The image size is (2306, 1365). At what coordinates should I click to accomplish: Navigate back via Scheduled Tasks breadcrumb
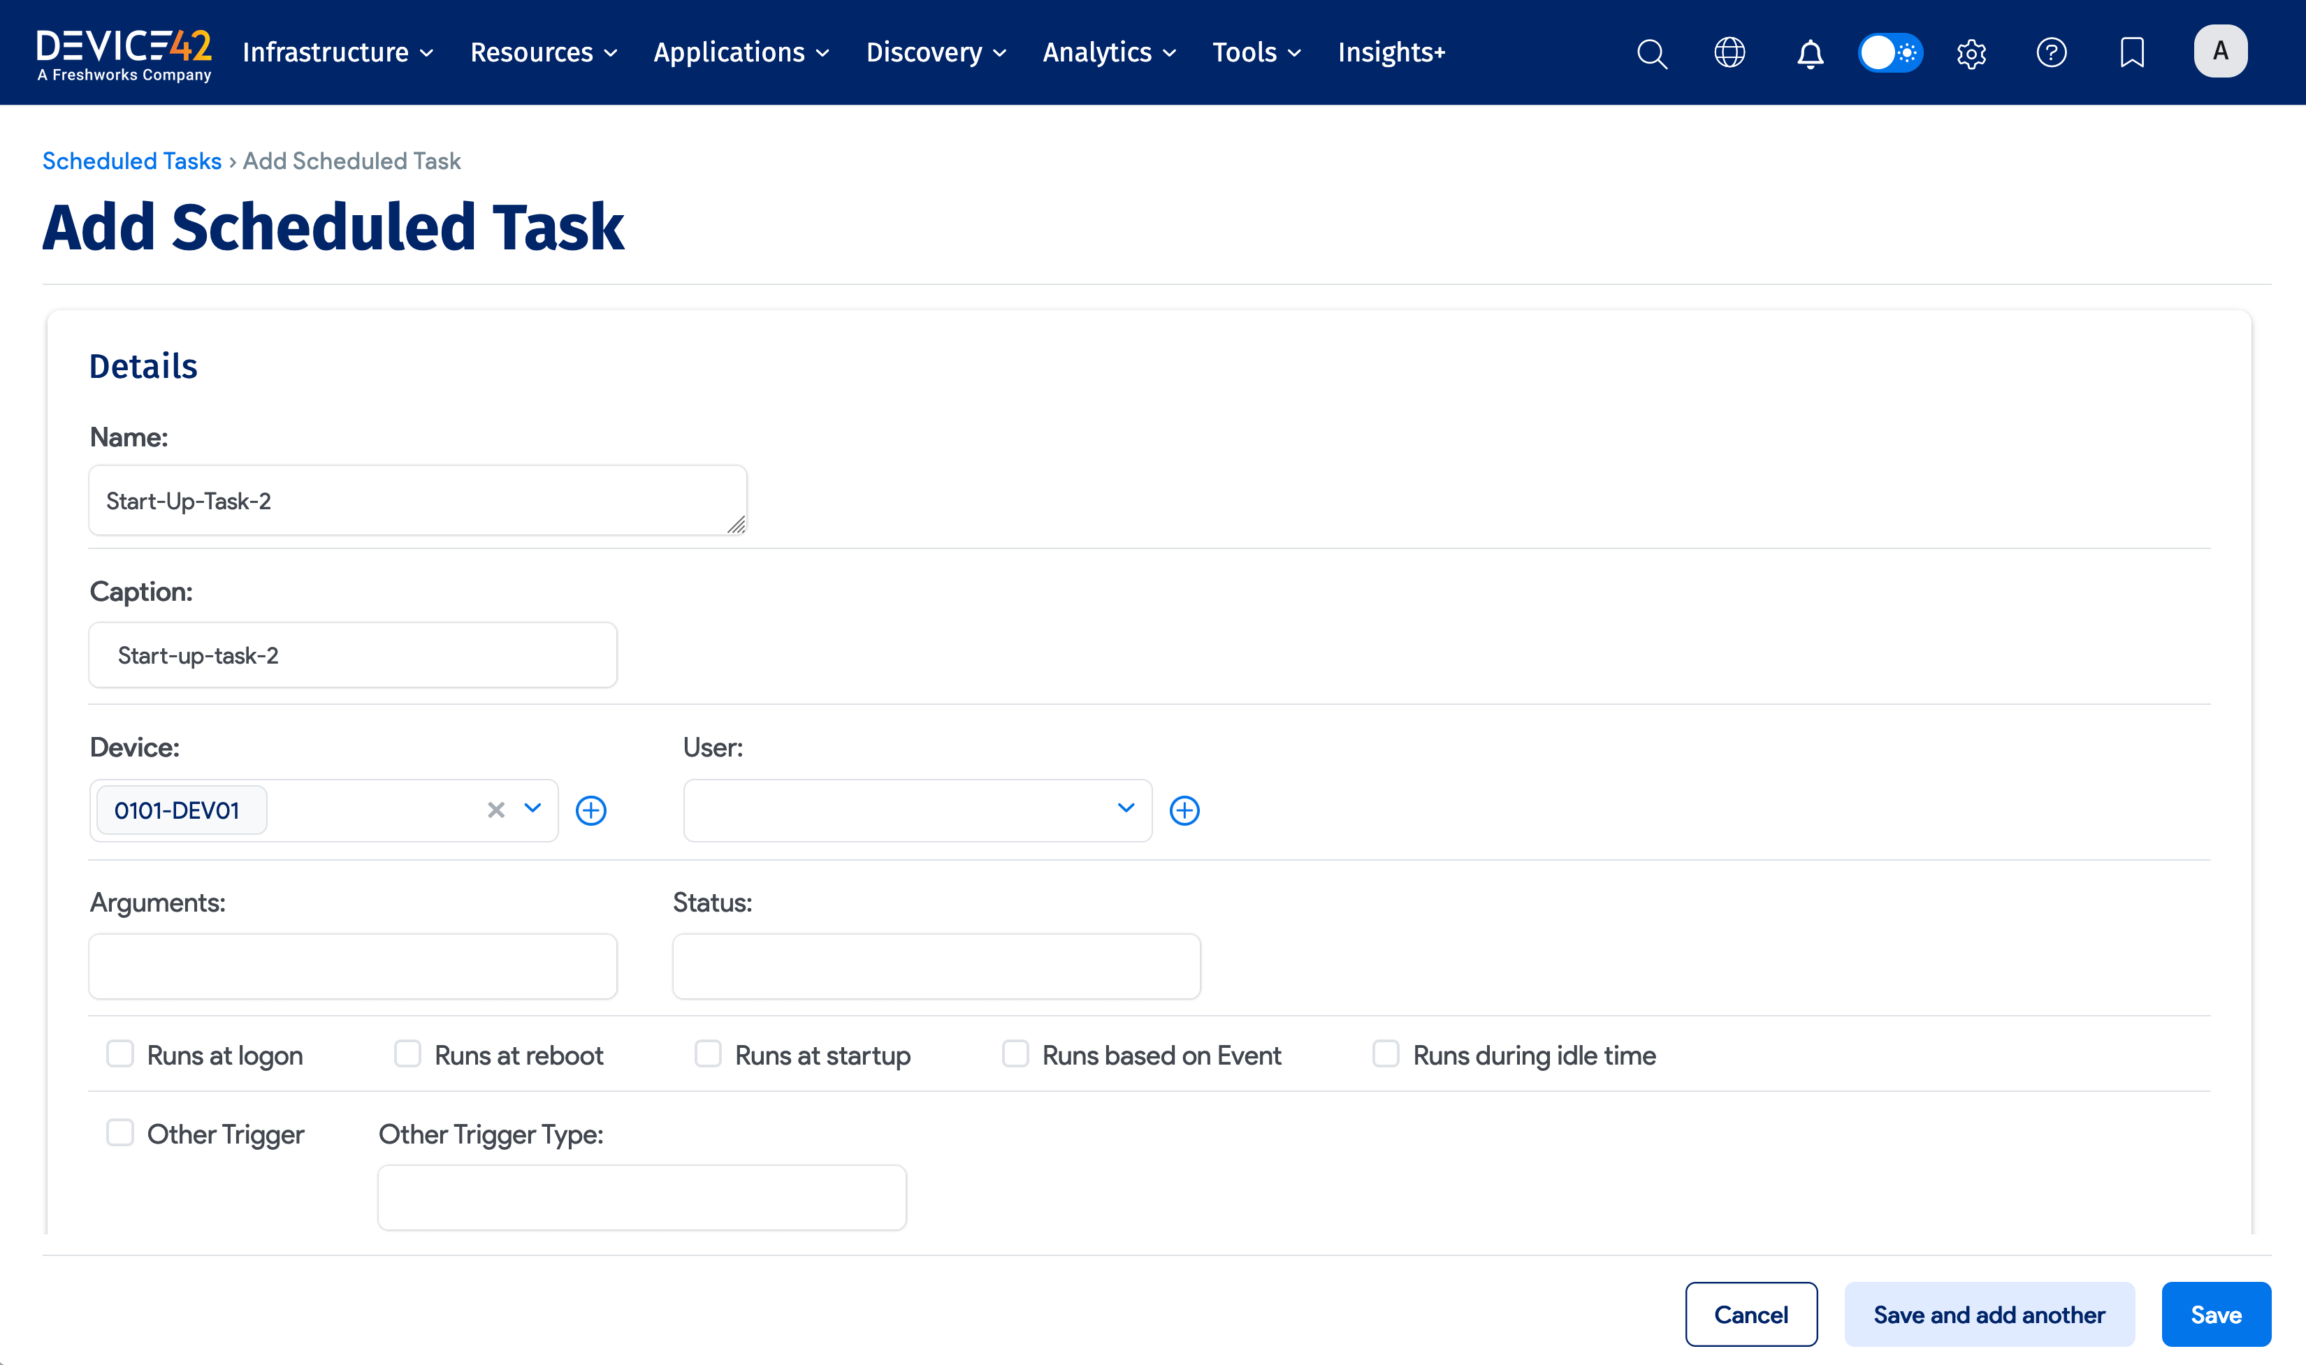(x=131, y=160)
